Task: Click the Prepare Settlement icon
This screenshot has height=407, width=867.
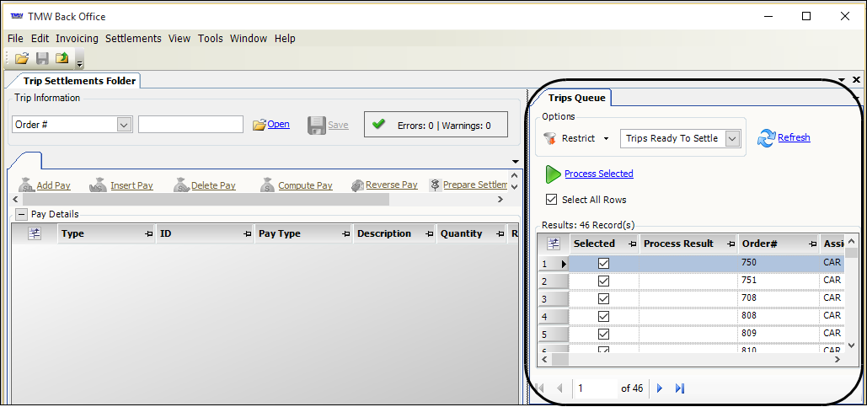Action: tap(435, 185)
